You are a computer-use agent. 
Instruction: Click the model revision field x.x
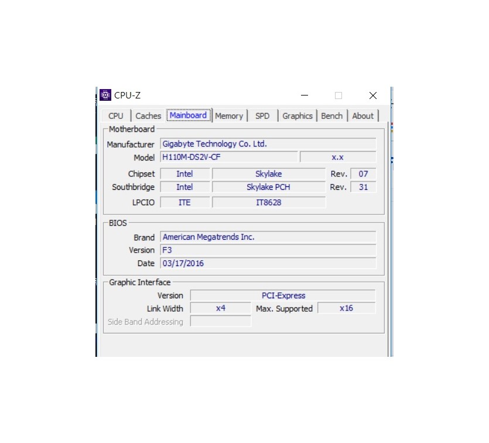tap(338, 157)
